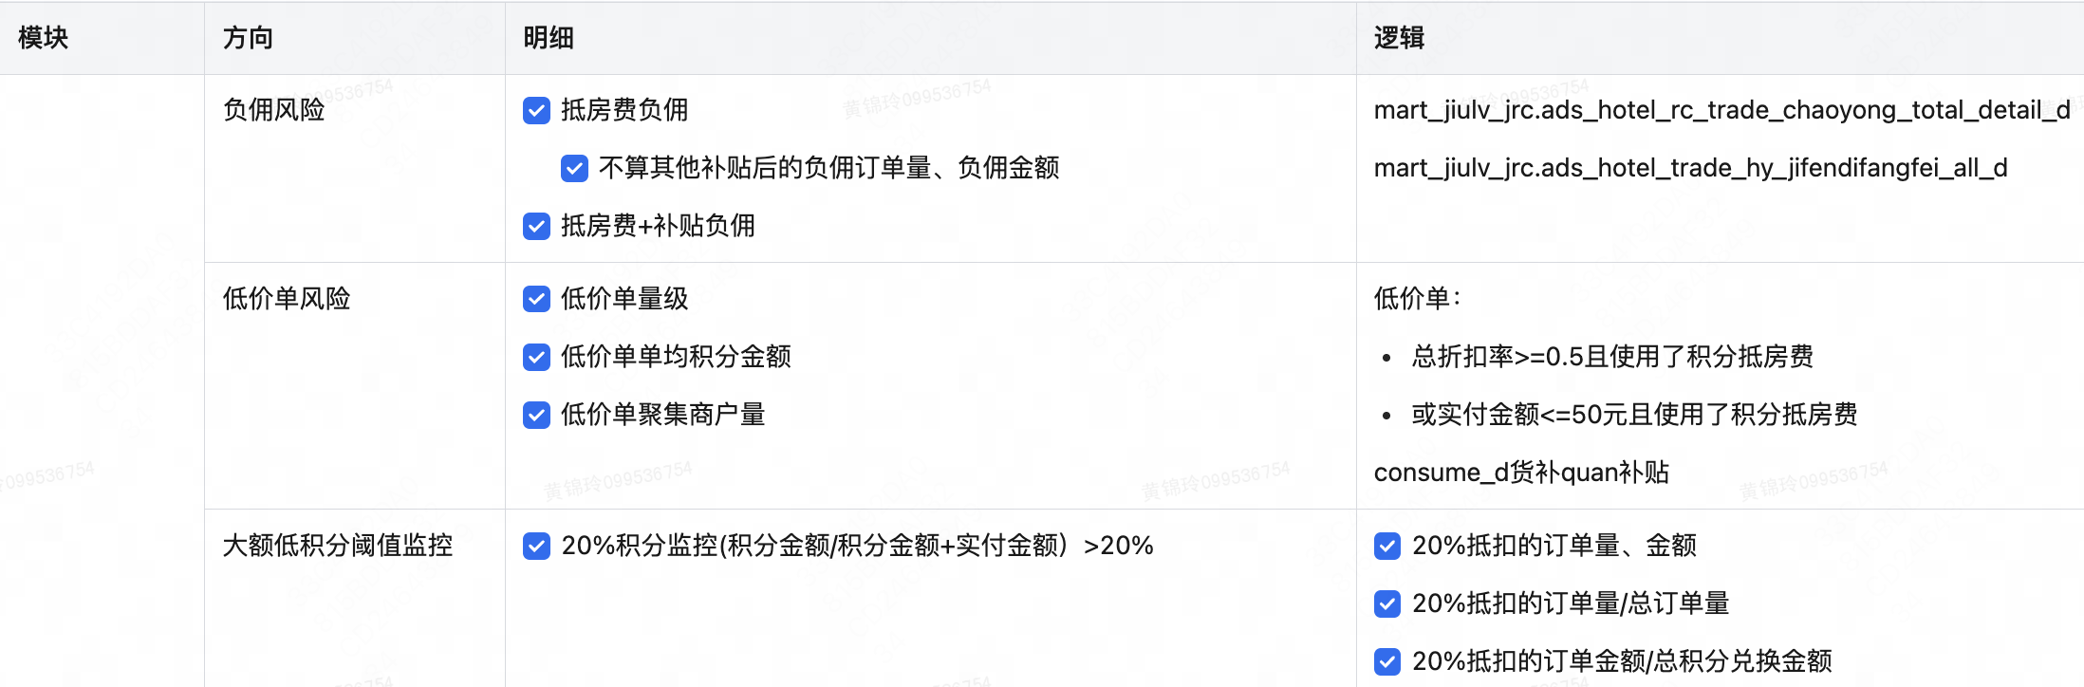The image size is (2084, 687).
Task: Click the chaoyong_total_detail_d table name text
Action: pos(1722,110)
